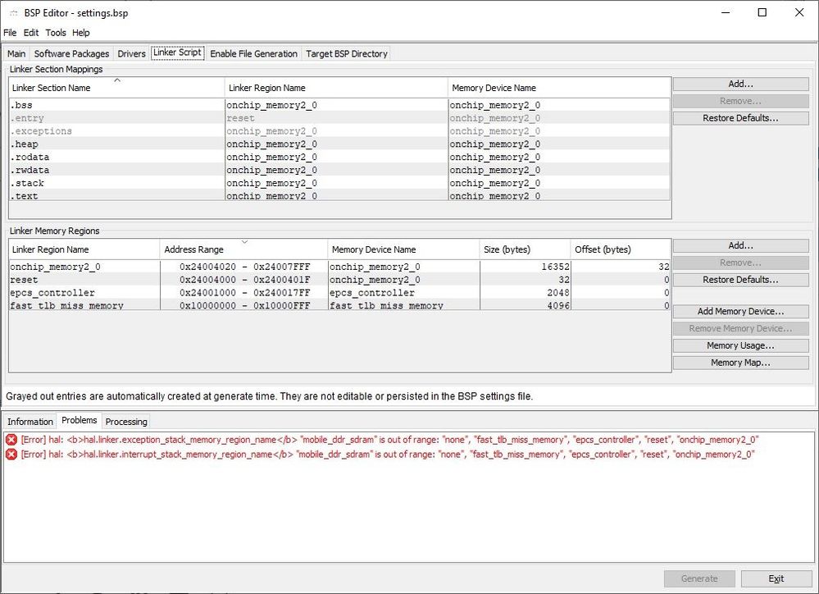Open the Memory Map dialog
This screenshot has width=819, height=594.
click(x=740, y=363)
